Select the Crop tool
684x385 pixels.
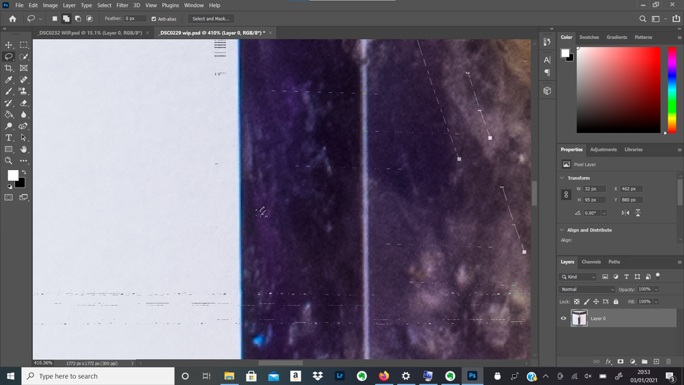[8, 68]
